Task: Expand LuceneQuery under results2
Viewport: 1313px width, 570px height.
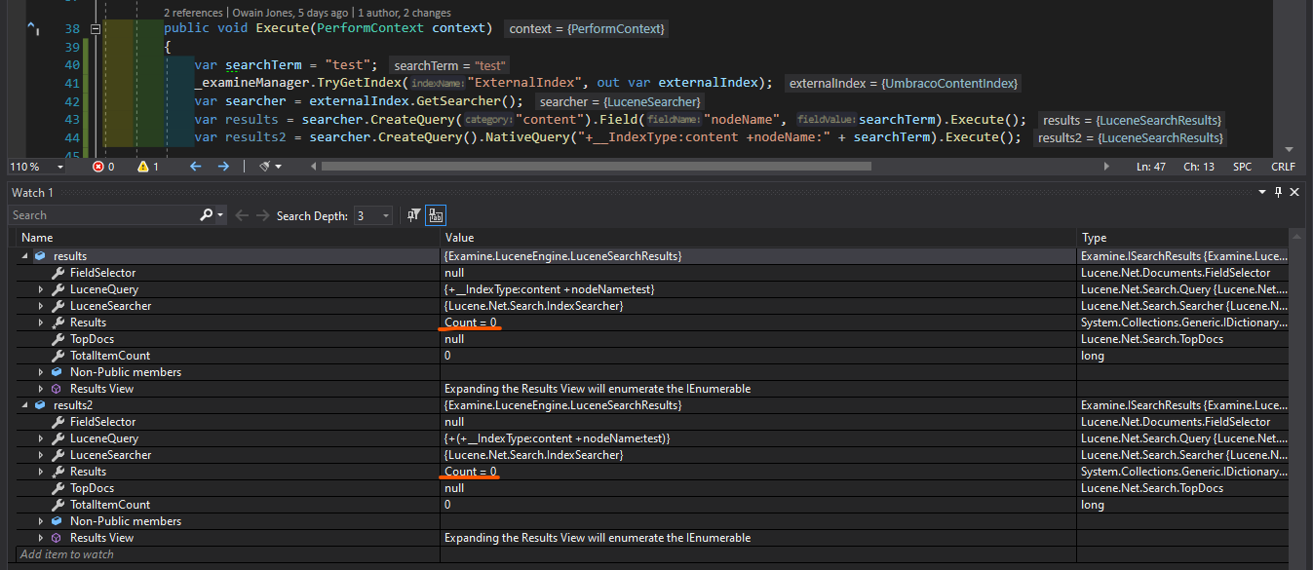Action: point(41,438)
